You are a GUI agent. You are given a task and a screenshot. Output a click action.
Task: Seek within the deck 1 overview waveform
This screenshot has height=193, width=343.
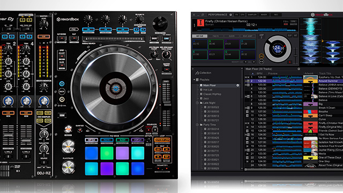(x=247, y=29)
